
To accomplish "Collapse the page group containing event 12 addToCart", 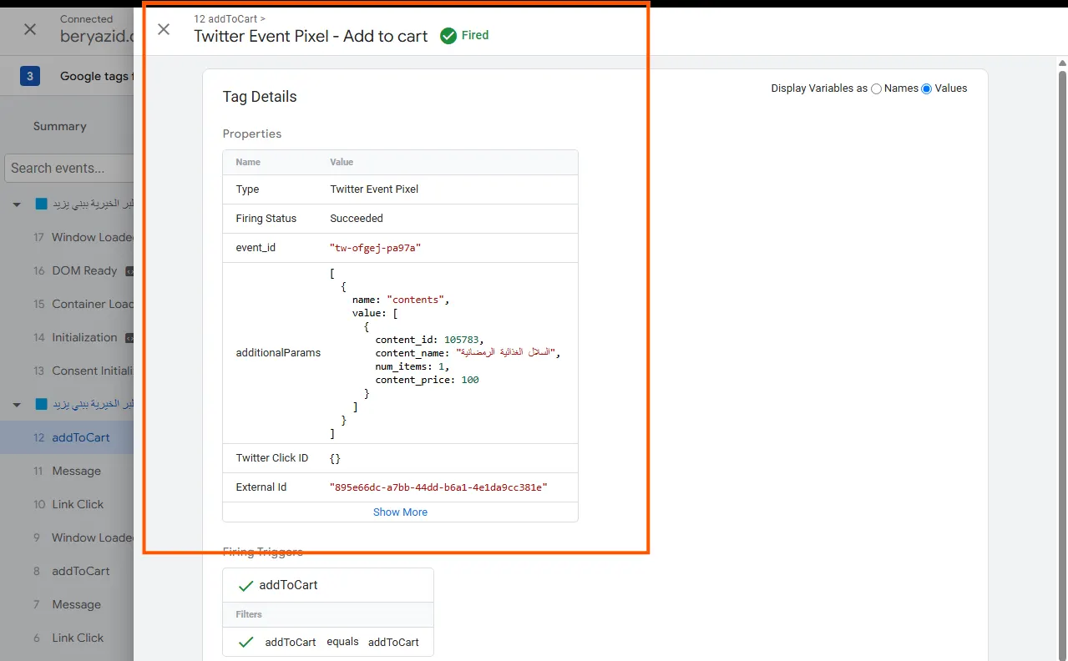I will click(x=17, y=405).
